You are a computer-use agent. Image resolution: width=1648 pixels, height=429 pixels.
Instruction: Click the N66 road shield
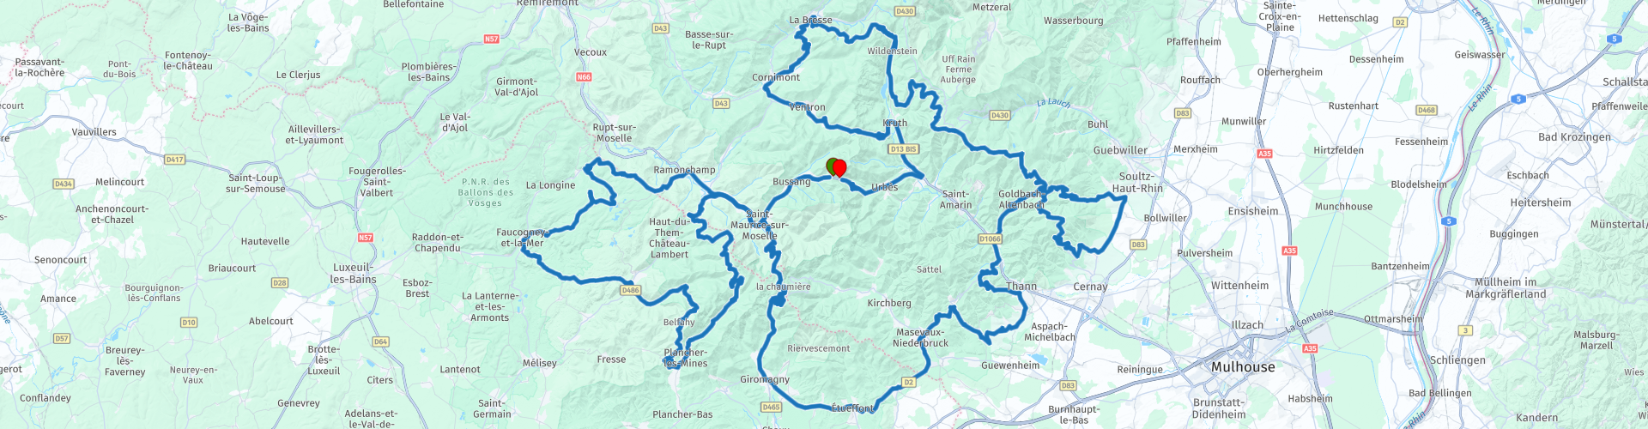(x=584, y=77)
